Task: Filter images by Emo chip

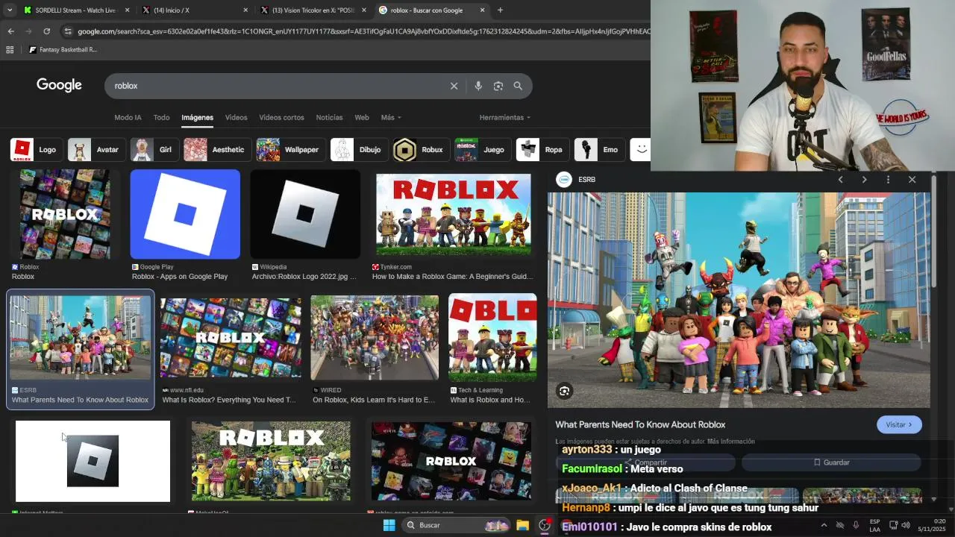Action: pos(598,150)
